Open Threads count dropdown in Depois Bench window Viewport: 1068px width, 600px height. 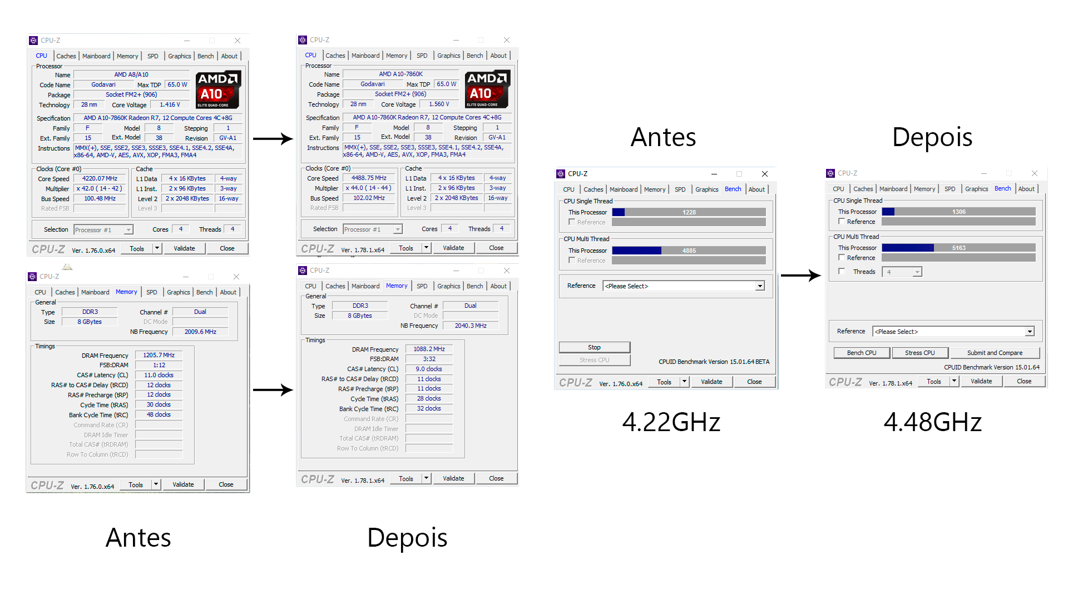tap(917, 272)
